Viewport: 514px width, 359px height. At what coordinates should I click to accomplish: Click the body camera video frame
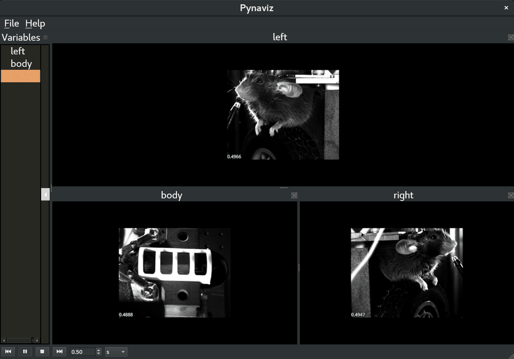pyautogui.click(x=174, y=273)
